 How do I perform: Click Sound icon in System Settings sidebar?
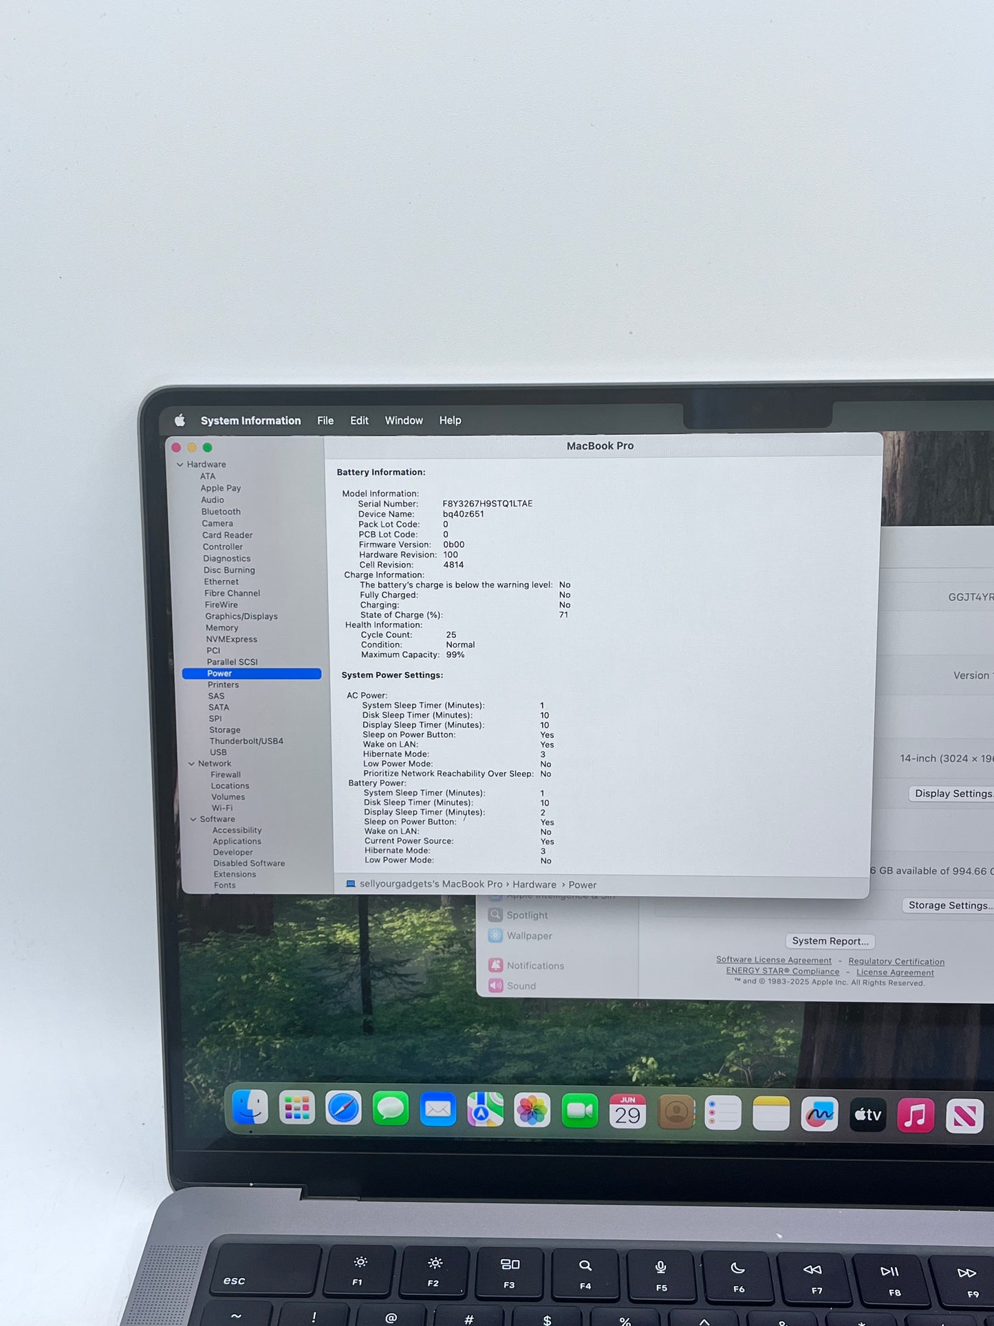click(495, 985)
